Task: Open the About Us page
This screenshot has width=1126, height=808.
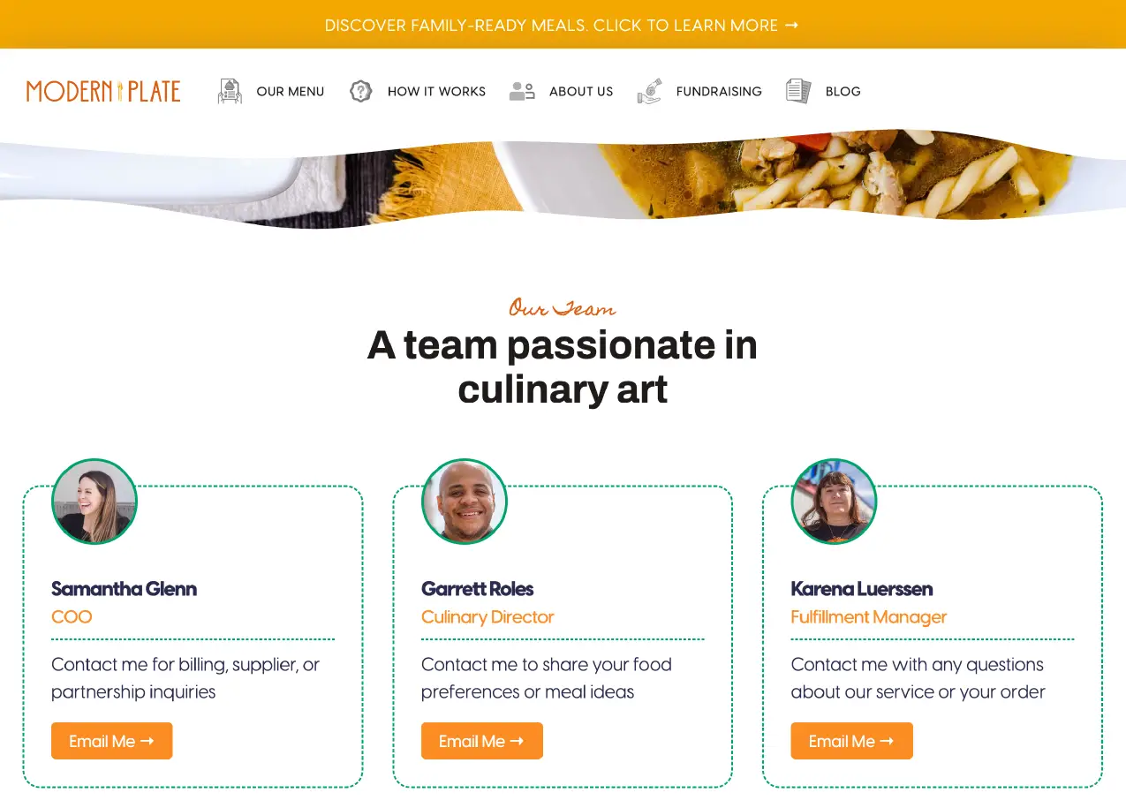Action: click(x=581, y=91)
